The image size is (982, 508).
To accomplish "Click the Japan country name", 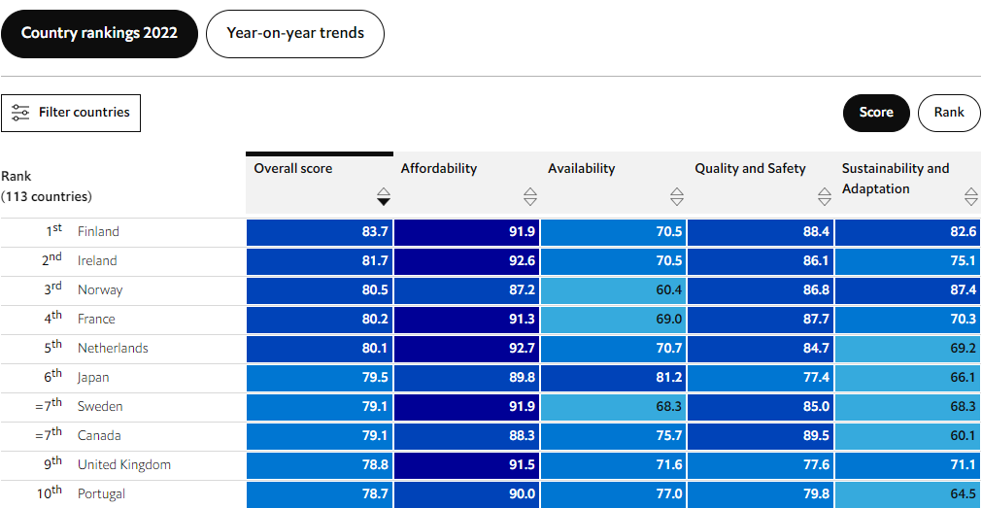I will (93, 378).
